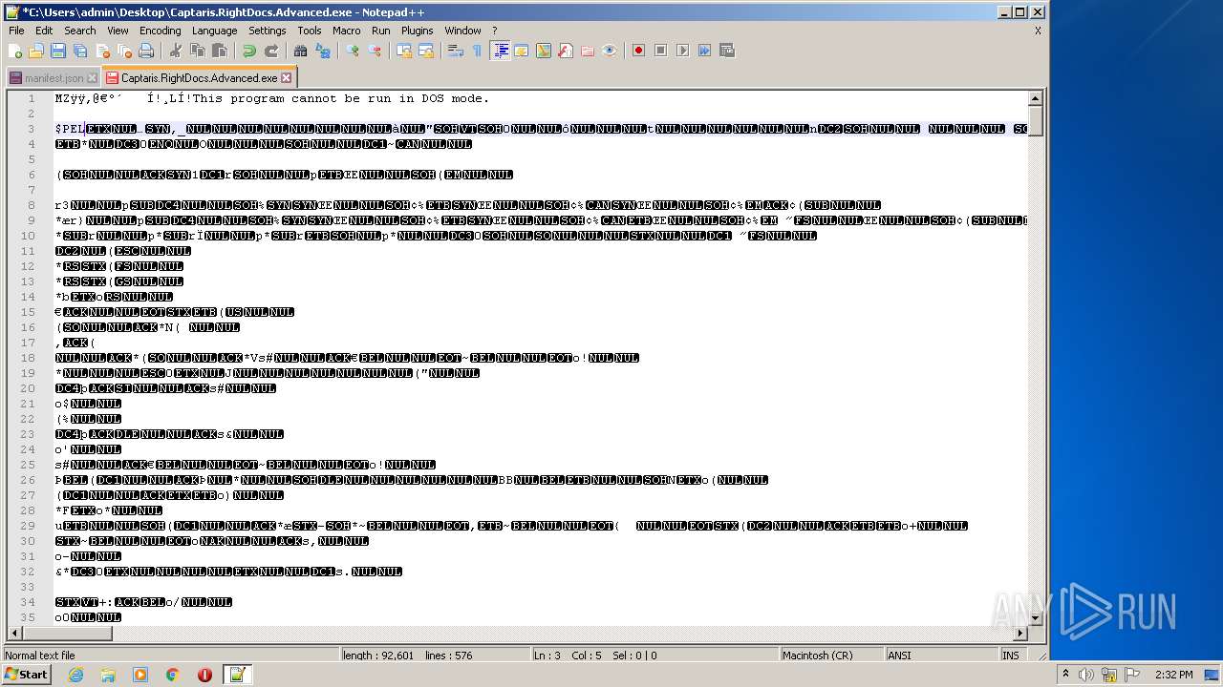Click the Close All documents toolbar icon
This screenshot has height=687, width=1223.
124,51
